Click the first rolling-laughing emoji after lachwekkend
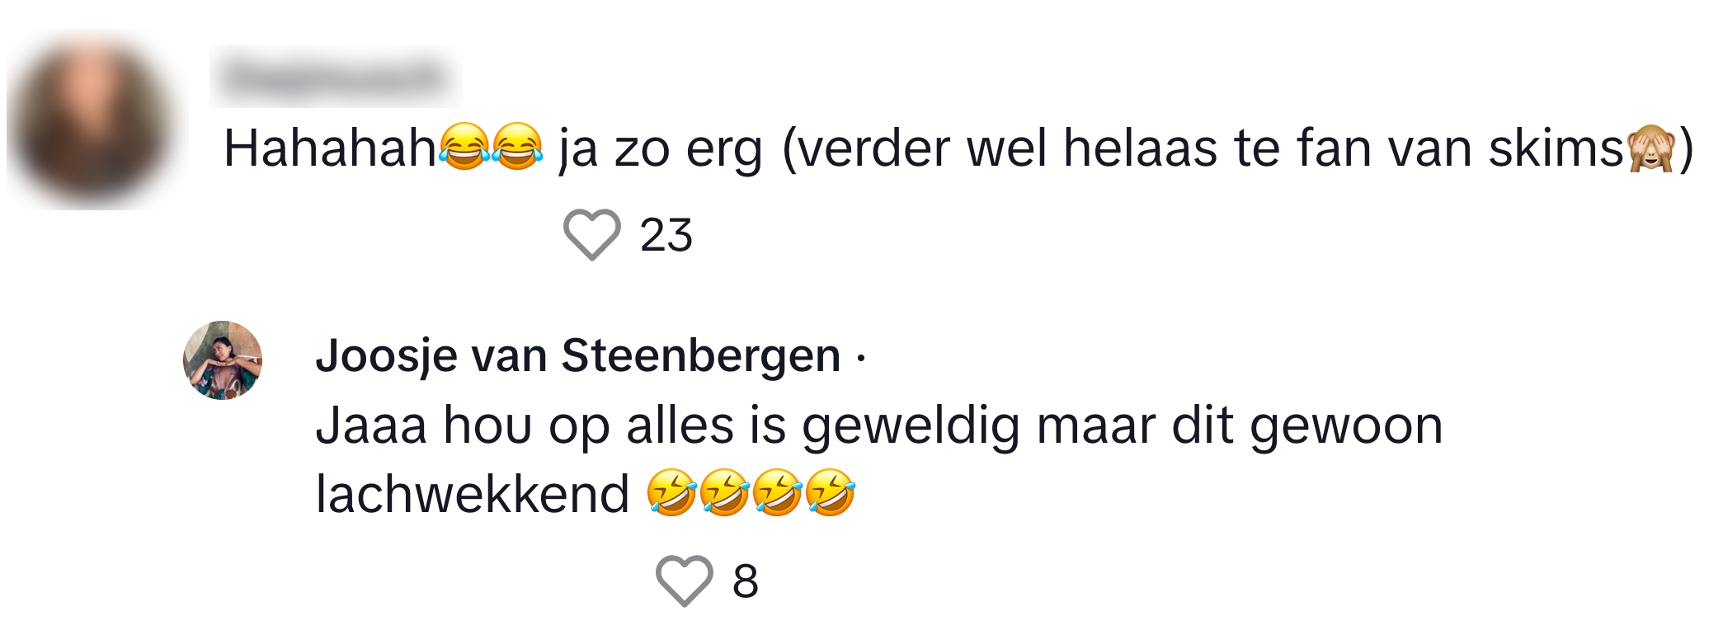This screenshot has width=1709, height=630. pos(671,493)
